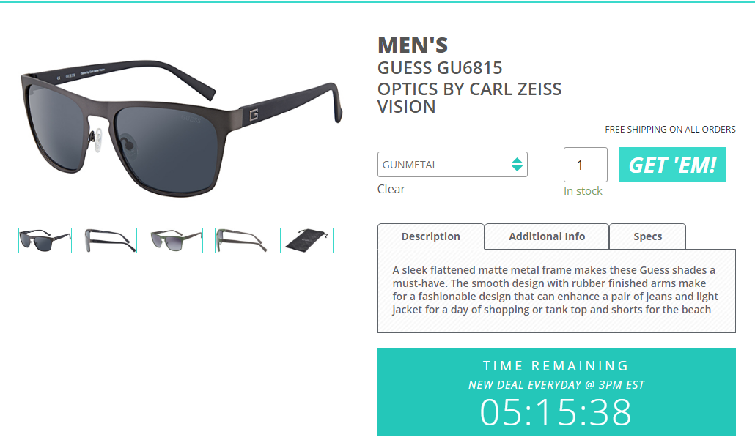Open the Additional Info tab
Screen dimensions: 755x440
coord(547,236)
